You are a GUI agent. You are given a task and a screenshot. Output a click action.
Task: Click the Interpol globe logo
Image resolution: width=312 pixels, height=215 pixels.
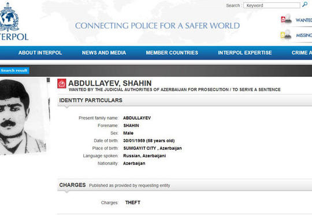coord(8,17)
